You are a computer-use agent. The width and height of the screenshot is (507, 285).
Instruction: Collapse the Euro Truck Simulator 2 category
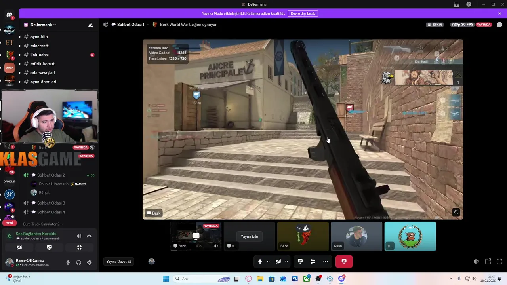coord(43,224)
